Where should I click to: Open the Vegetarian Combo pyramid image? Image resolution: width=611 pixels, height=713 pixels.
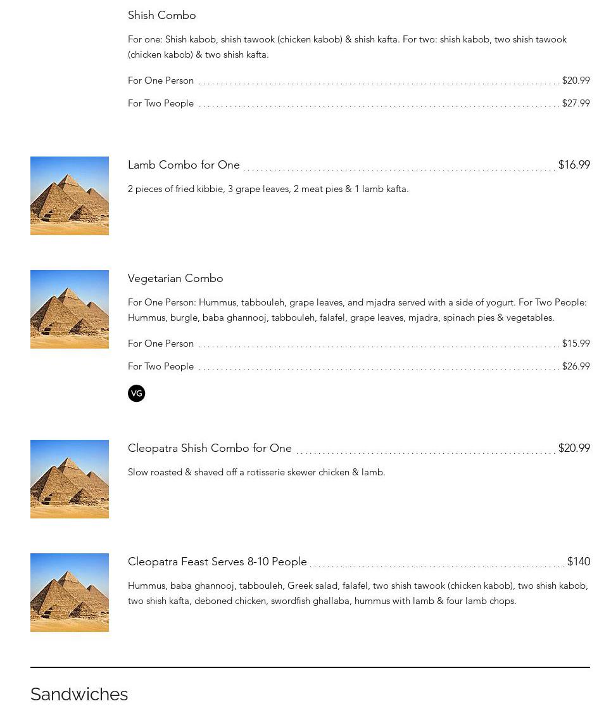pos(70,309)
